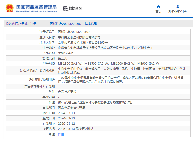Select registration number 国械注准20243220507 value

[74, 32]
